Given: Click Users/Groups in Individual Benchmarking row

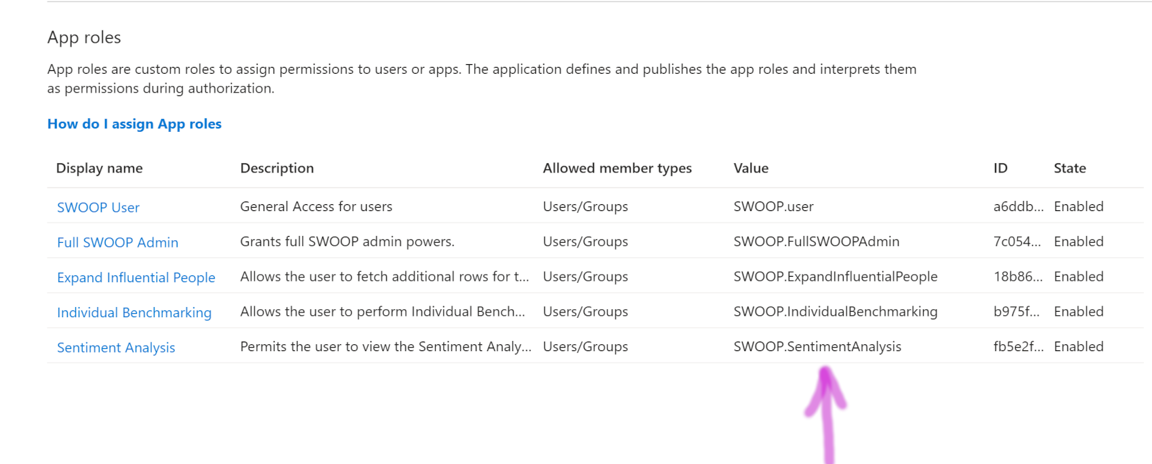Looking at the screenshot, I should pyautogui.click(x=585, y=312).
